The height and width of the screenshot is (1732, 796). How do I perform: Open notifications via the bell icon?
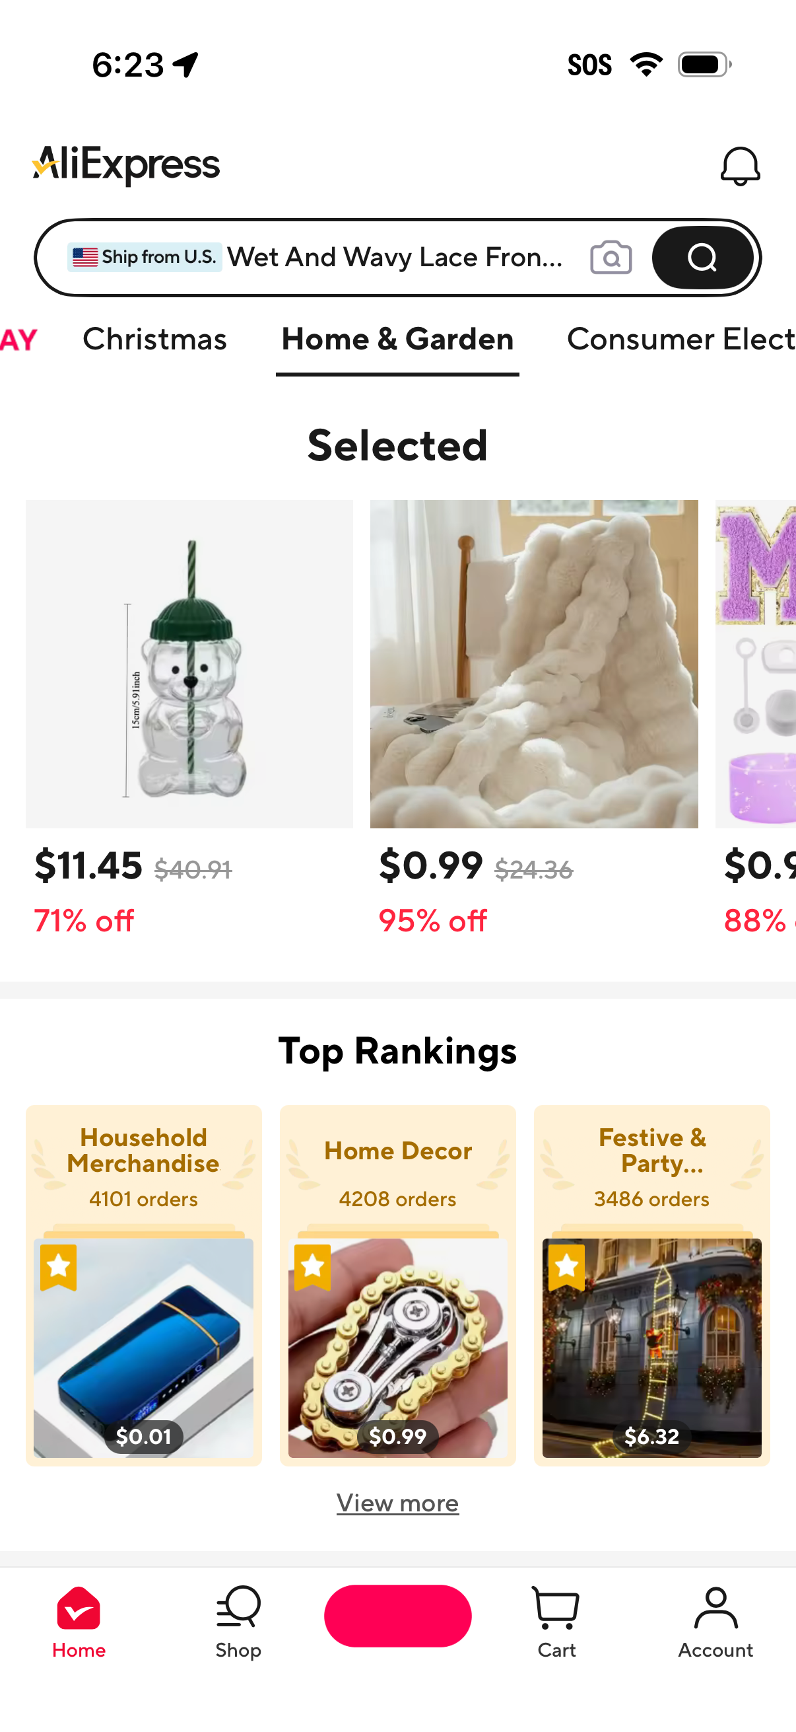coord(741,165)
